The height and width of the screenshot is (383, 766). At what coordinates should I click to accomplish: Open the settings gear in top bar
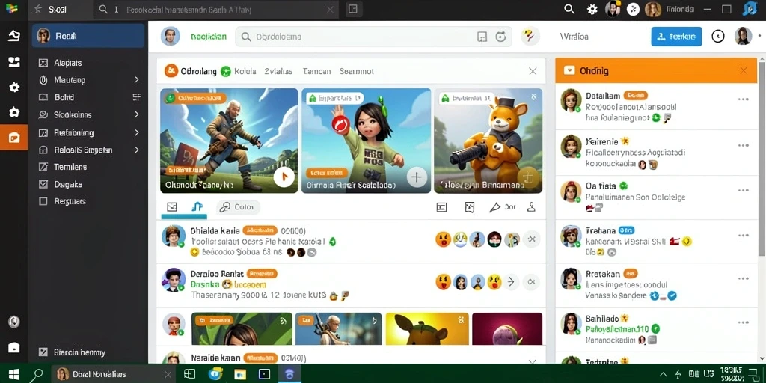pos(592,9)
